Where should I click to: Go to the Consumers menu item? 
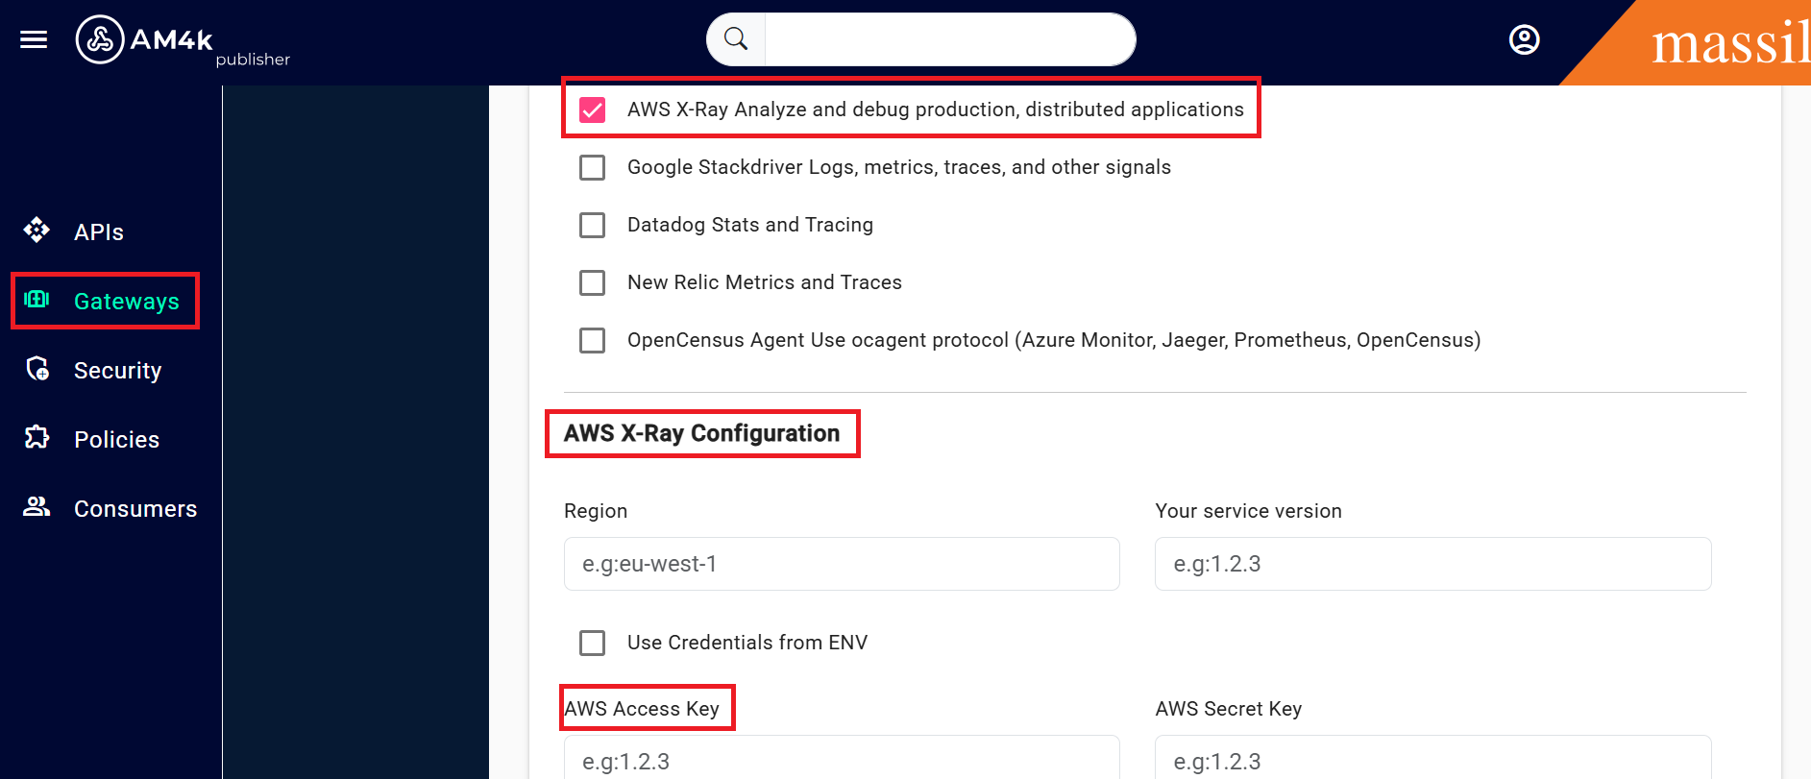coord(135,509)
